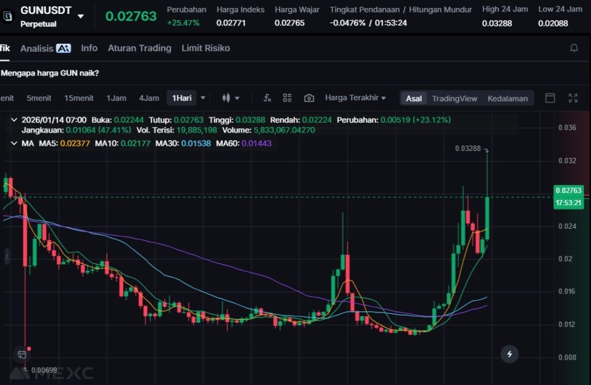Switch chart source to TradingView

(454, 99)
